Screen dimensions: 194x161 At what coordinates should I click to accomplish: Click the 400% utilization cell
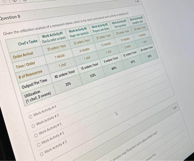point(114,68)
